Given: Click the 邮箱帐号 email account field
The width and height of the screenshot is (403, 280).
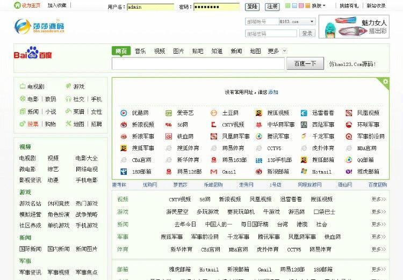Looking at the screenshot, I should point(262,21).
